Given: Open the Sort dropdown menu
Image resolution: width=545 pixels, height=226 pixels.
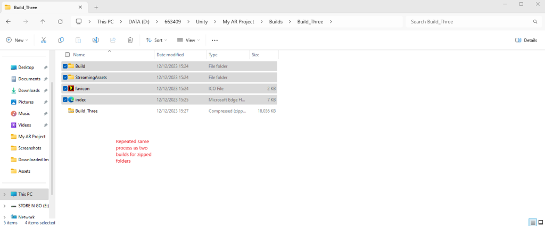Looking at the screenshot, I should [156, 40].
